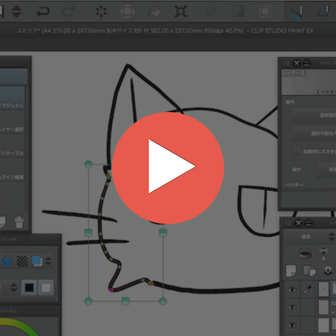Toggle the clip to layer below icon
The image size is (336, 336).
(x=305, y=253)
